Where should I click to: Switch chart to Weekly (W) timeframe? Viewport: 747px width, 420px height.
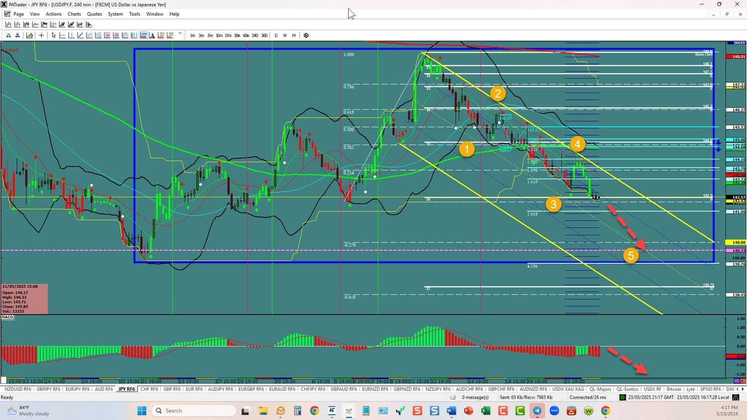click(x=285, y=35)
